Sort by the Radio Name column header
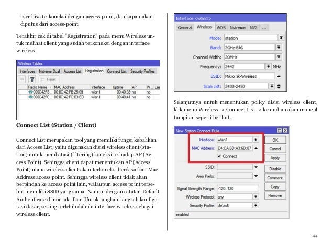The height and width of the screenshot is (244, 334). pyautogui.click(x=40, y=87)
